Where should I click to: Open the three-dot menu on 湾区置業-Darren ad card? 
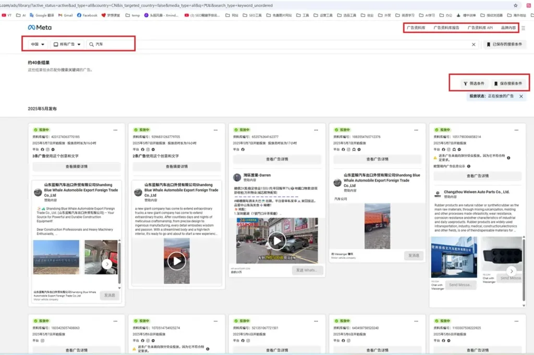(x=316, y=130)
